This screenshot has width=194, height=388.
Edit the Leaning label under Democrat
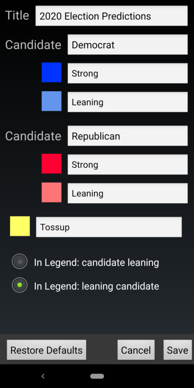pos(128,102)
